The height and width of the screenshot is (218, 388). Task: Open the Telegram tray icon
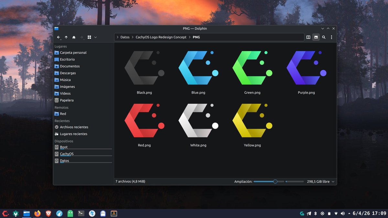tap(309, 213)
